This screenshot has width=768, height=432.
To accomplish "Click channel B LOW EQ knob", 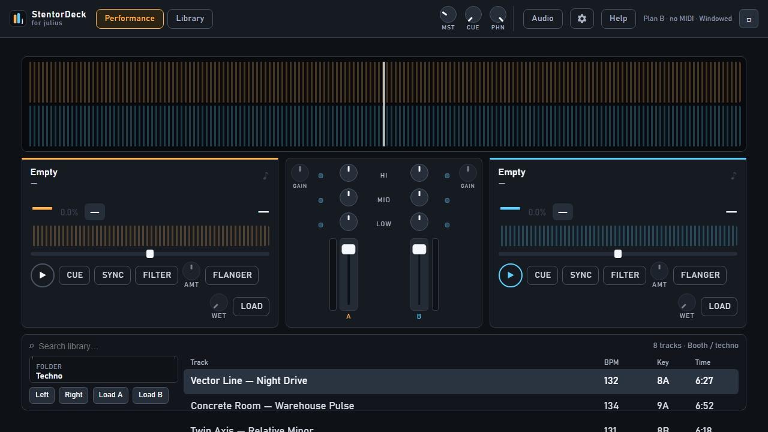I will (419, 222).
